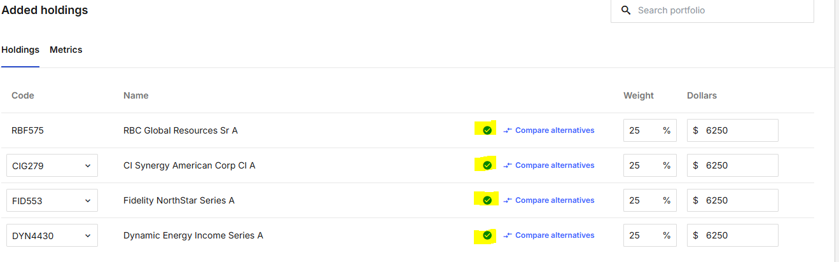Click compare arrows icon in RBC Global row
The width and height of the screenshot is (839, 262).
(508, 130)
